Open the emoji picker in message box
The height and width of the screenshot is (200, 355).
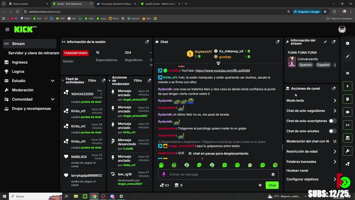point(273,174)
